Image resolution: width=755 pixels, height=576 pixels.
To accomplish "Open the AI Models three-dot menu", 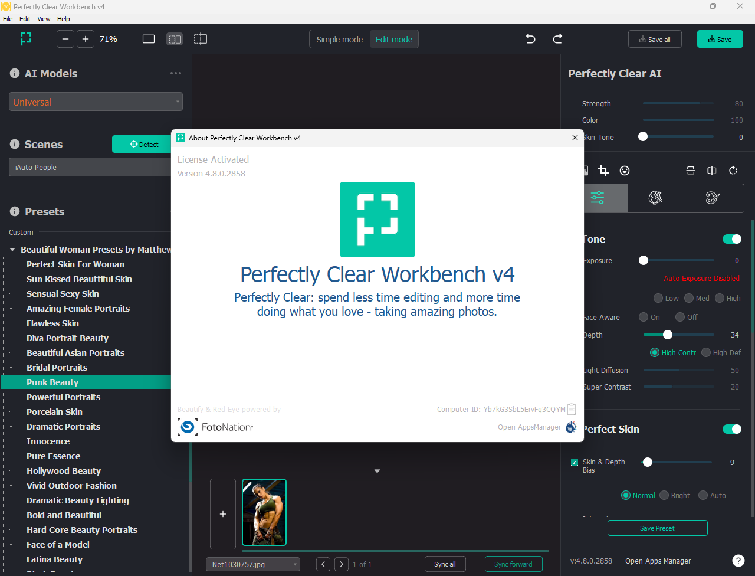I will click(x=176, y=73).
